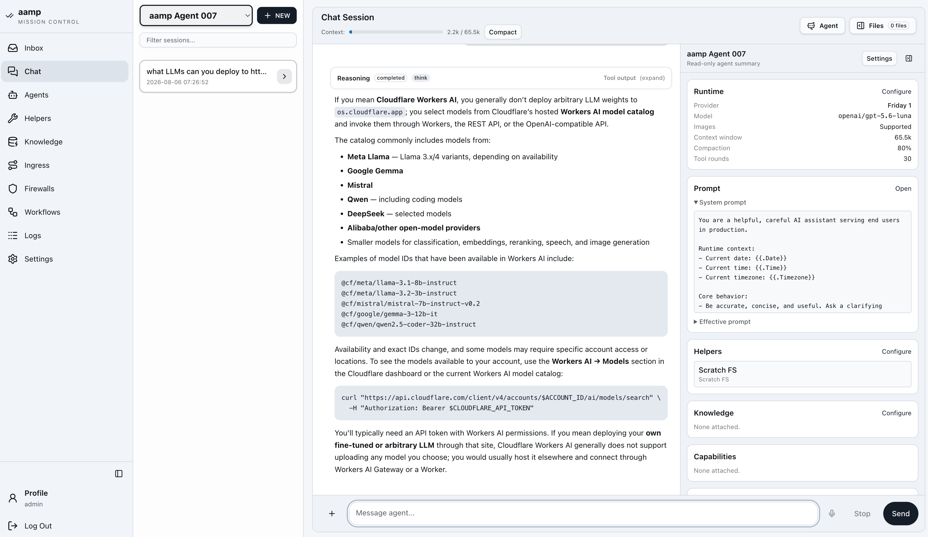Click the Send button
This screenshot has height=537, width=928.
coord(900,514)
